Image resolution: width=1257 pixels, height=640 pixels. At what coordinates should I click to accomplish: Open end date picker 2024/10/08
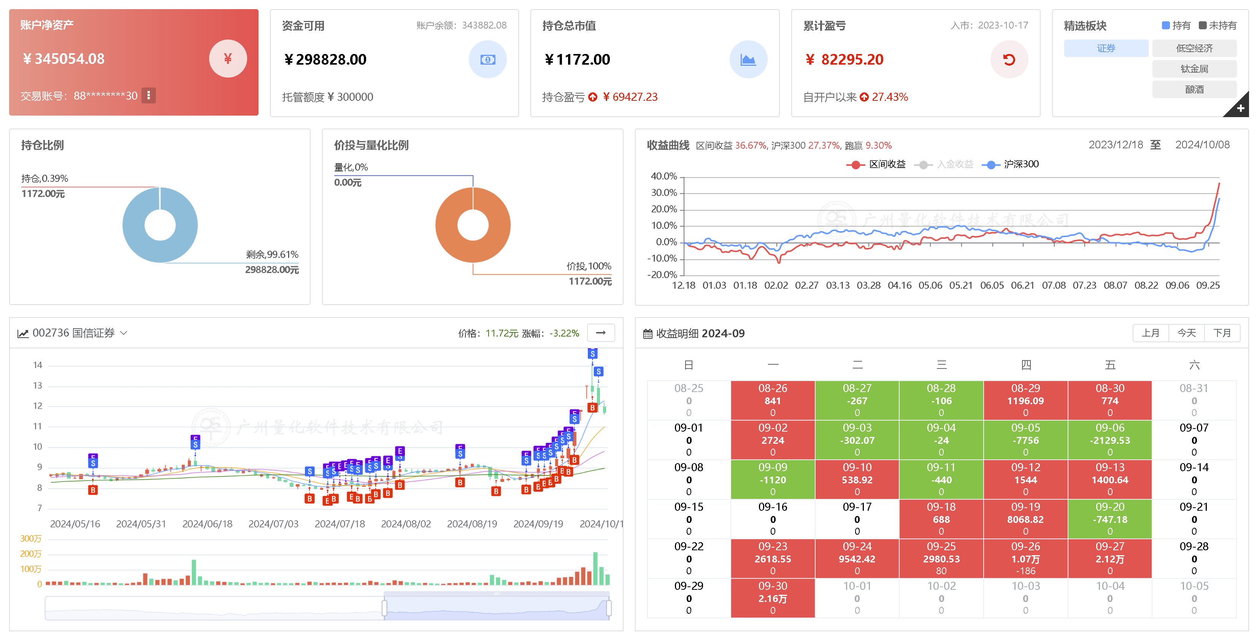point(1202,145)
